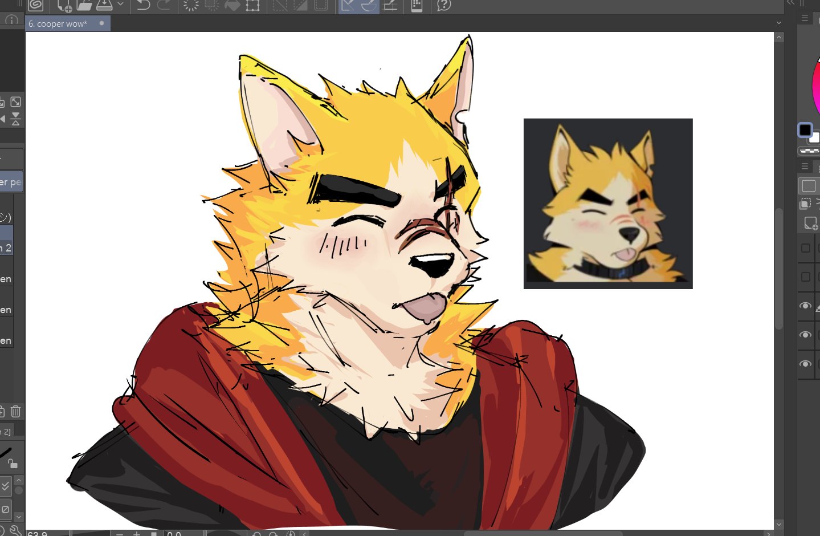Open the Help question mark icon
The height and width of the screenshot is (536, 820).
(444, 5)
